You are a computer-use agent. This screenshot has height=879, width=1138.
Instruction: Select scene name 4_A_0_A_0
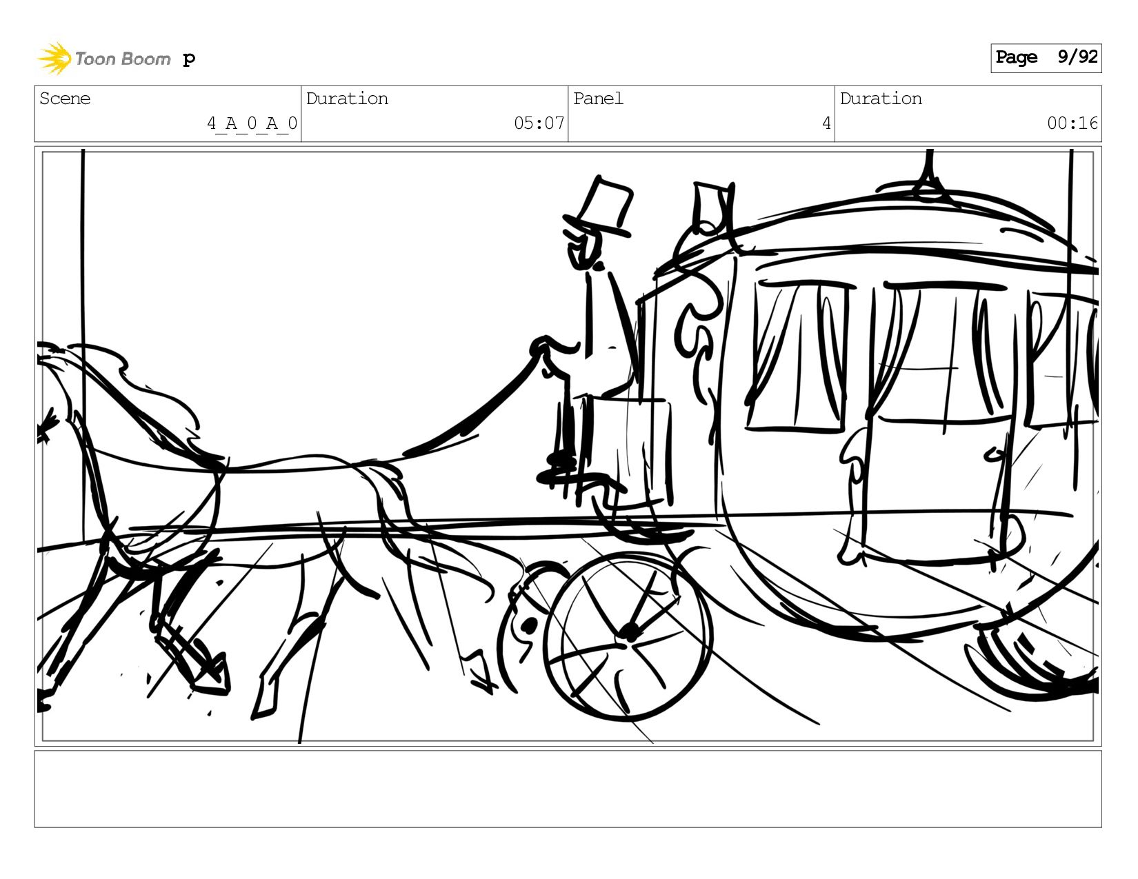coord(252,123)
